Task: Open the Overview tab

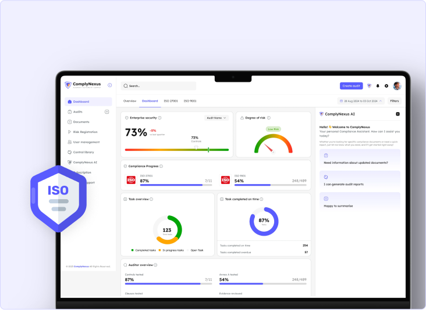Action: coord(130,101)
